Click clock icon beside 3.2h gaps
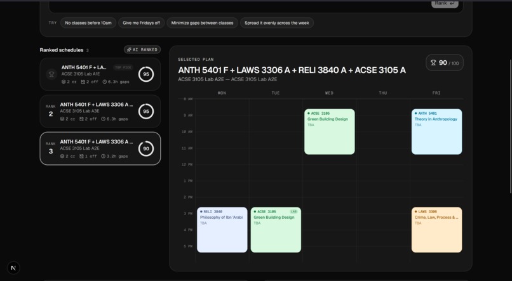512x281 pixels. 103,156
